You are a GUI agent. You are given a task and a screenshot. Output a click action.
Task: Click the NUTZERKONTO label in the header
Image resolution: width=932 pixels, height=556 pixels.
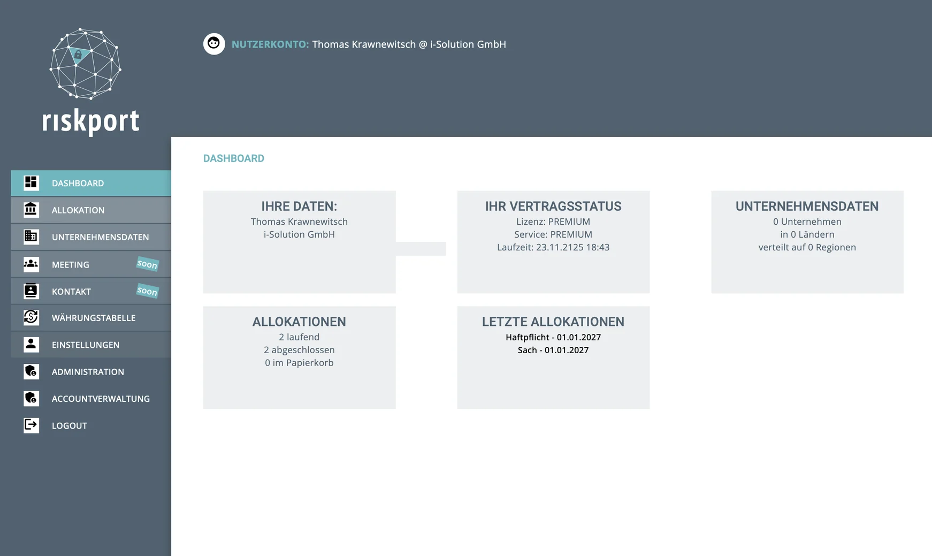point(270,44)
